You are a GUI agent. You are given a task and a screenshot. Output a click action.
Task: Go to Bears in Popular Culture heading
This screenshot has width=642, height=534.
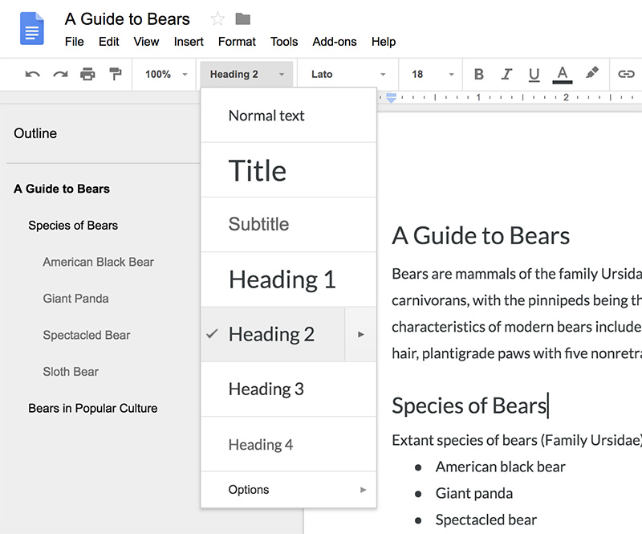(x=92, y=408)
